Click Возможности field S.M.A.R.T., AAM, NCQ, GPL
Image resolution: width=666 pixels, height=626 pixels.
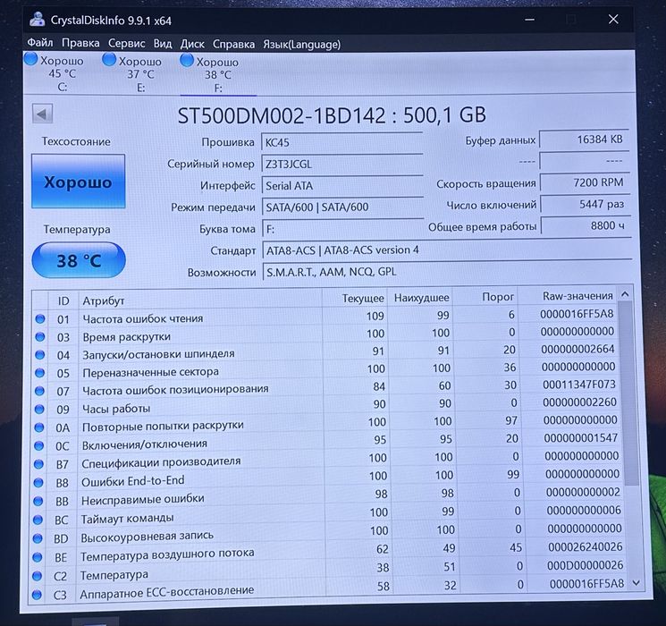click(x=447, y=272)
